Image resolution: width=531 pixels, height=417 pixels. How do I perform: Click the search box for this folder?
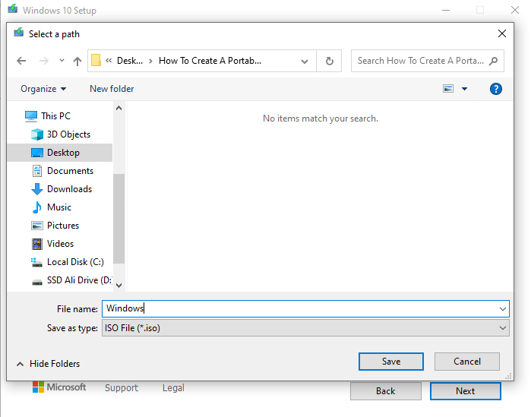coord(428,61)
